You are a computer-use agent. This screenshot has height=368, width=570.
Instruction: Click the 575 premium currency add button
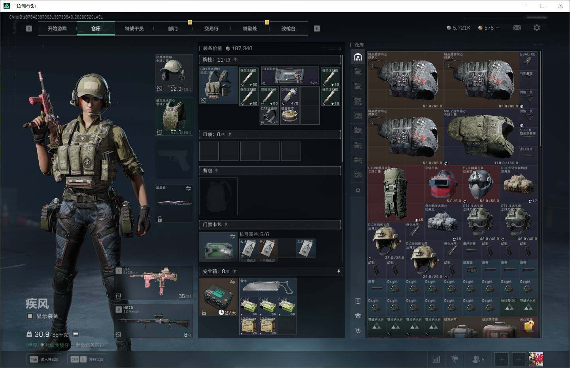(x=498, y=28)
